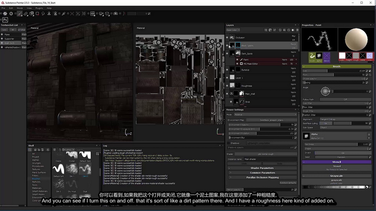Select the Eraser tool in toolbar
This screenshot has height=211, width=376.
tap(26, 13)
